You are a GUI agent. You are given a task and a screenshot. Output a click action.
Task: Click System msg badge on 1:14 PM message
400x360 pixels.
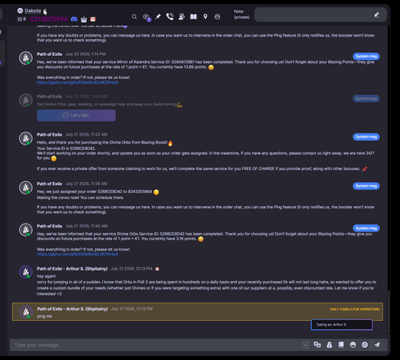[x=366, y=57]
